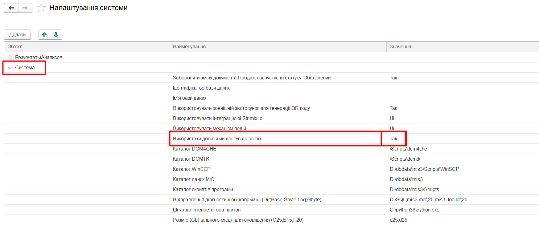This screenshot has width=539, height=225.
Task: Click the Значення column header
Action: 400,47
